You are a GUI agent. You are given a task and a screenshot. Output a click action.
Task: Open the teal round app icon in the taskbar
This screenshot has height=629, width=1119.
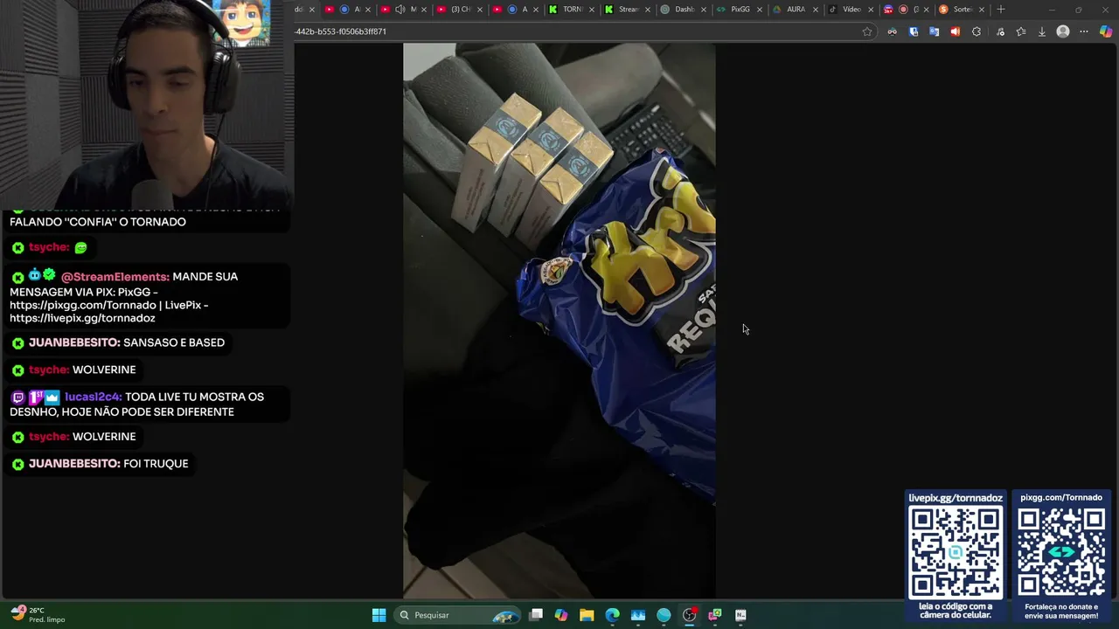click(x=664, y=615)
